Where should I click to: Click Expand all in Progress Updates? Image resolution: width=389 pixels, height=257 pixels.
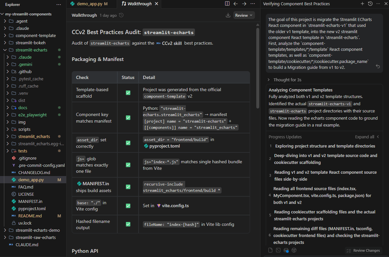364,137
